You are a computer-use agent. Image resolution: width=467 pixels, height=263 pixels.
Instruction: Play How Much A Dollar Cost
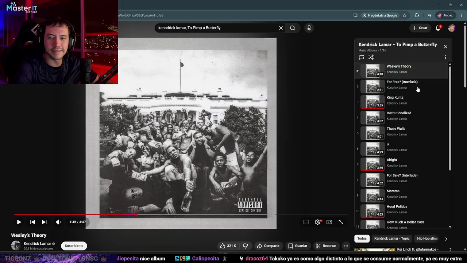[401, 224]
